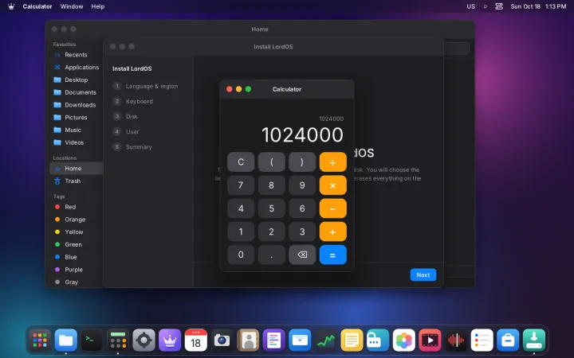Select Home under Locations in sidebar

coord(76,169)
